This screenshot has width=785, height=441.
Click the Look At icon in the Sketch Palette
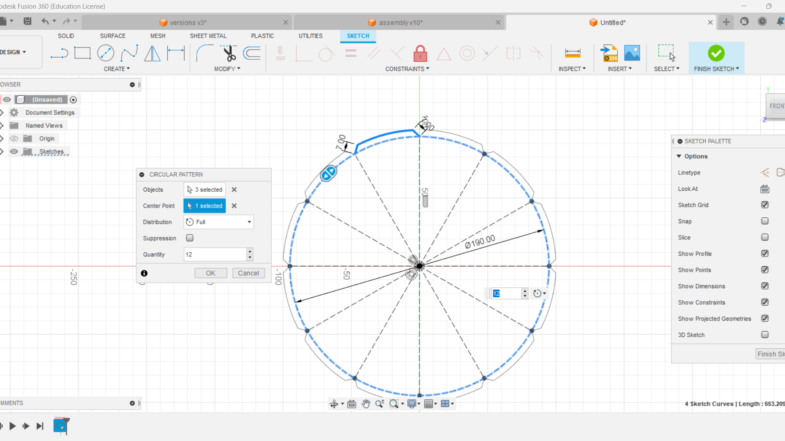point(765,189)
